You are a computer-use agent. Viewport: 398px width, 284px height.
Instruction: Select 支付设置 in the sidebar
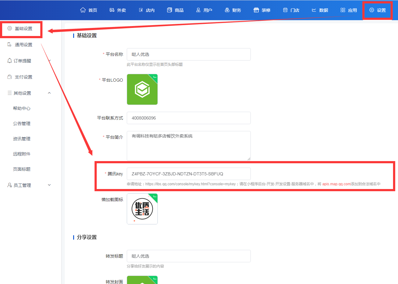(x=24, y=77)
